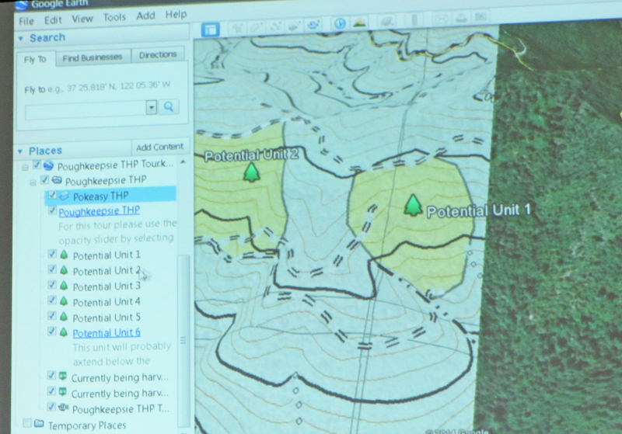Collapse the Poughkeepsie THP Tour.k... tree node
Screen dimensions: 622x434
(25, 168)
